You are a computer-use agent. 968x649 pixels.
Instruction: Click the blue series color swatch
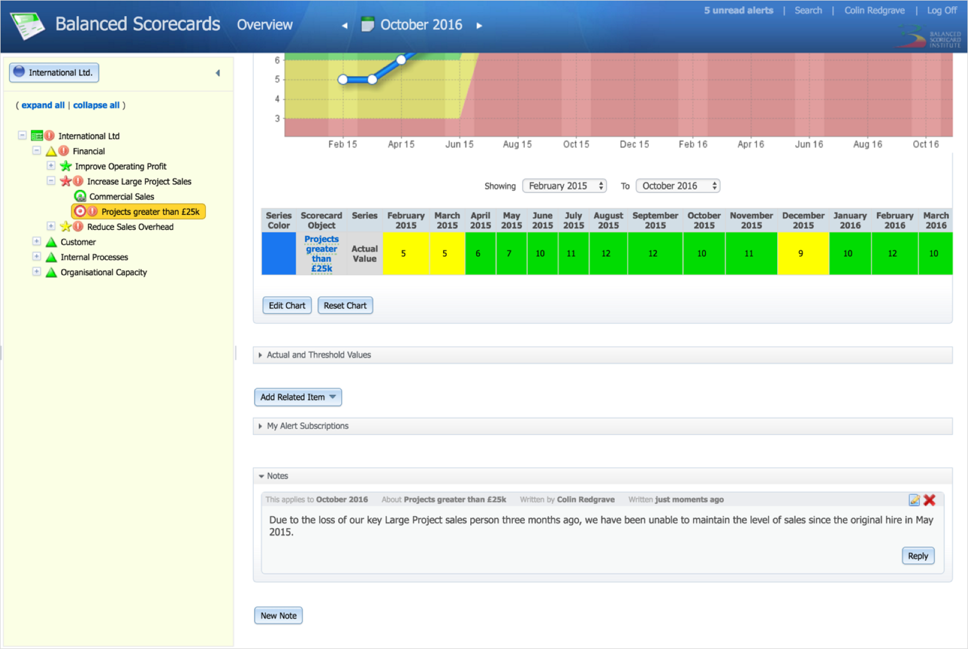coord(279,253)
